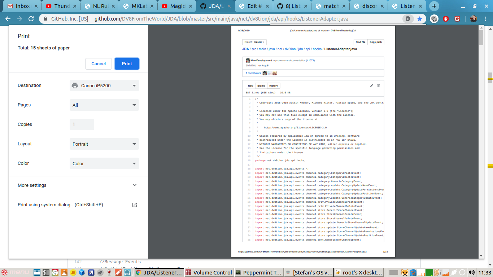Open the Layout dropdown showing Portrait
Image resolution: width=493 pixels, height=277 pixels.
104,144
